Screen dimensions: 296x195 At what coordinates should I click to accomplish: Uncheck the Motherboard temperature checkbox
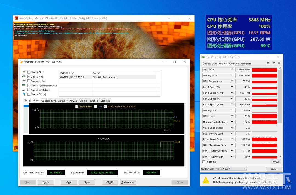[x=77, y=107]
